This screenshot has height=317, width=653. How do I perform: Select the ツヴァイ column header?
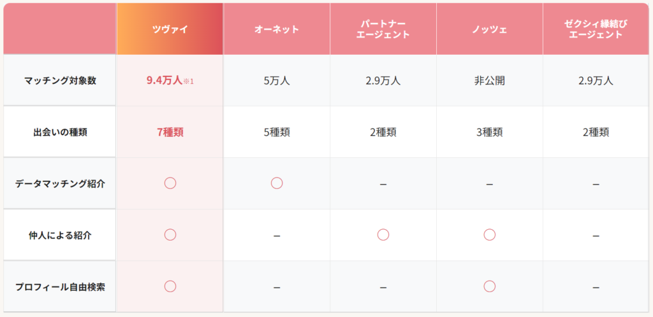coord(170,29)
